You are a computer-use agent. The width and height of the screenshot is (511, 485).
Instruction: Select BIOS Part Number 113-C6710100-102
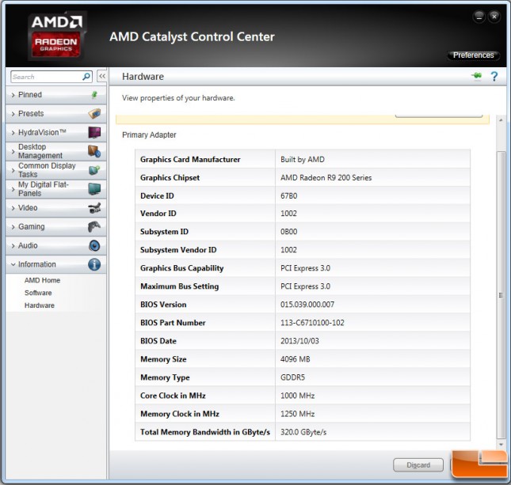point(312,323)
